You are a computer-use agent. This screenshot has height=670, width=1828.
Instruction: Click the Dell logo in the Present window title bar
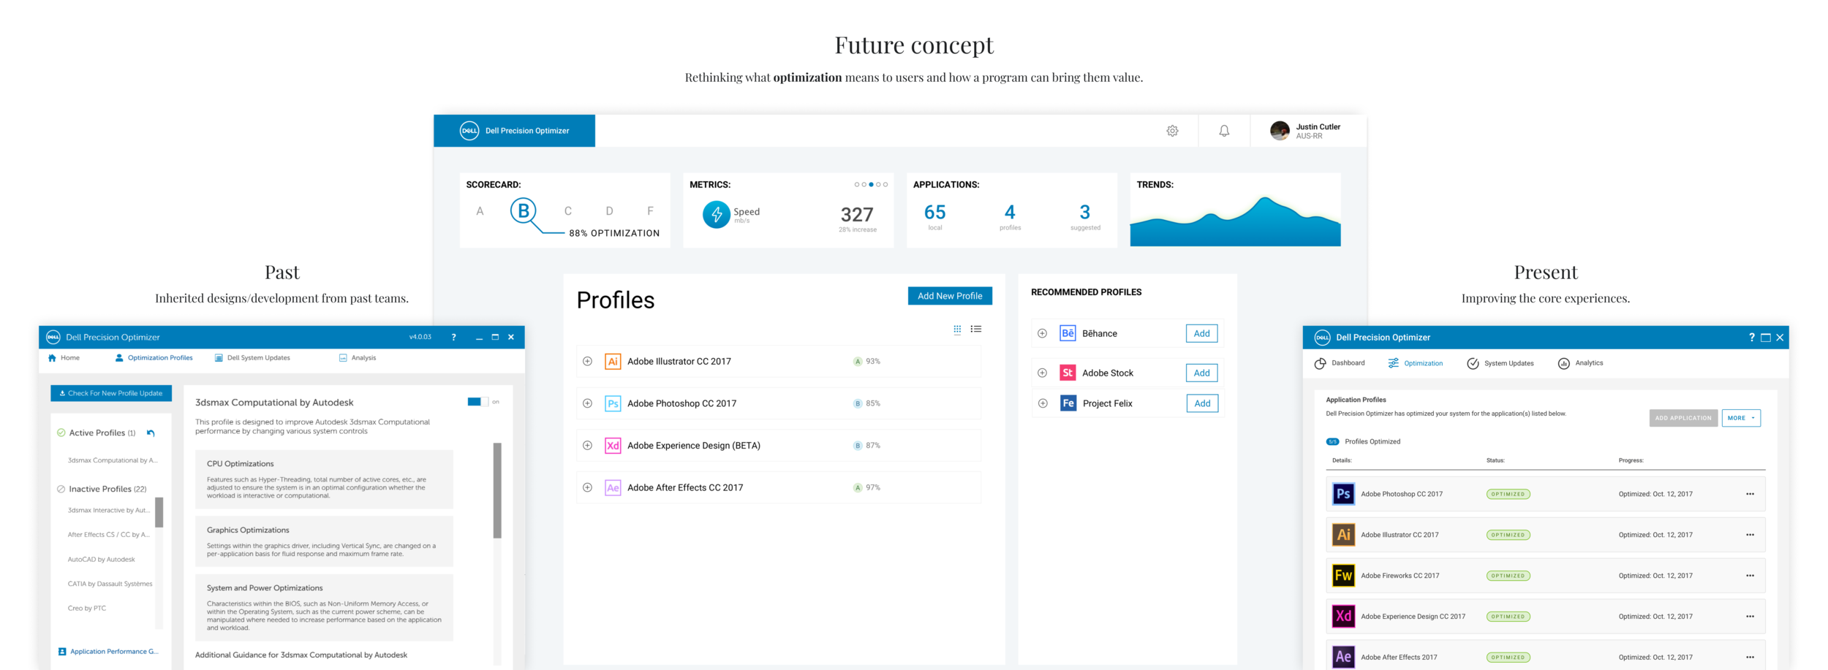pyautogui.click(x=1322, y=338)
